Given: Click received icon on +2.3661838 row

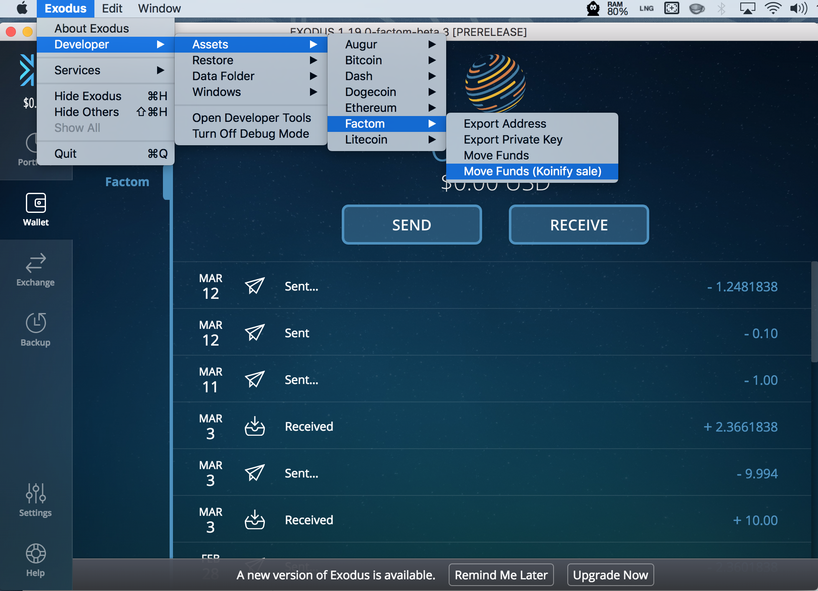Looking at the screenshot, I should (254, 427).
